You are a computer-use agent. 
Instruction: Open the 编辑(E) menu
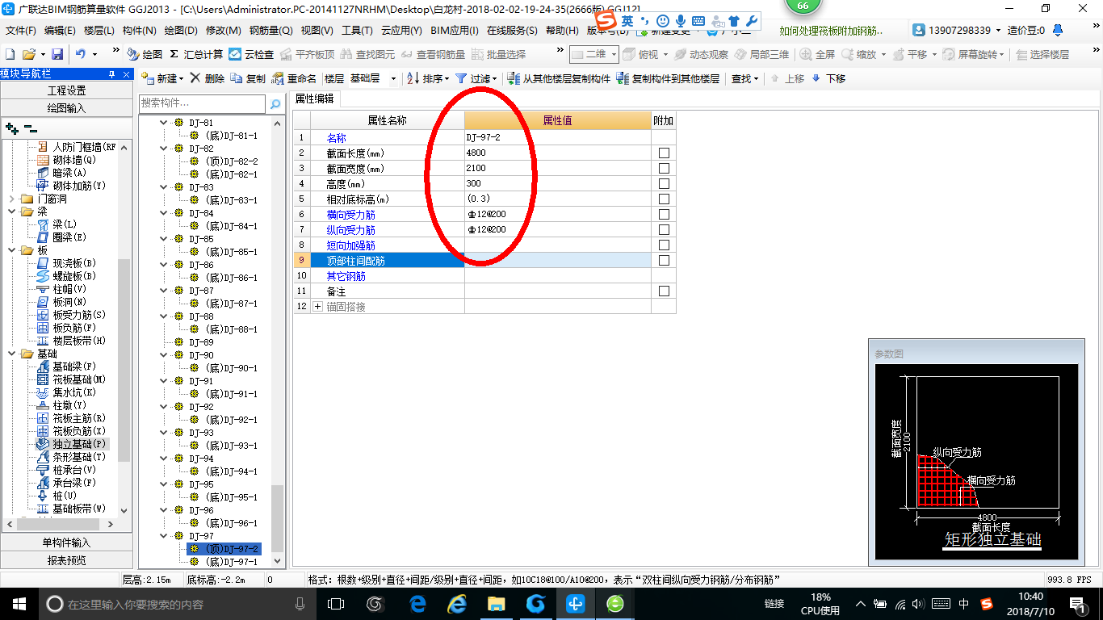[x=60, y=31]
